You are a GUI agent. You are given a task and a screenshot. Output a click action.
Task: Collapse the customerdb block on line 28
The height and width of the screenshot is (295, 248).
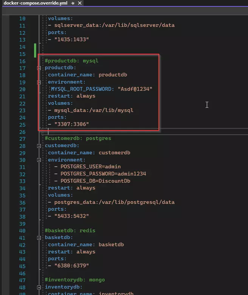pyautogui.click(x=39, y=146)
